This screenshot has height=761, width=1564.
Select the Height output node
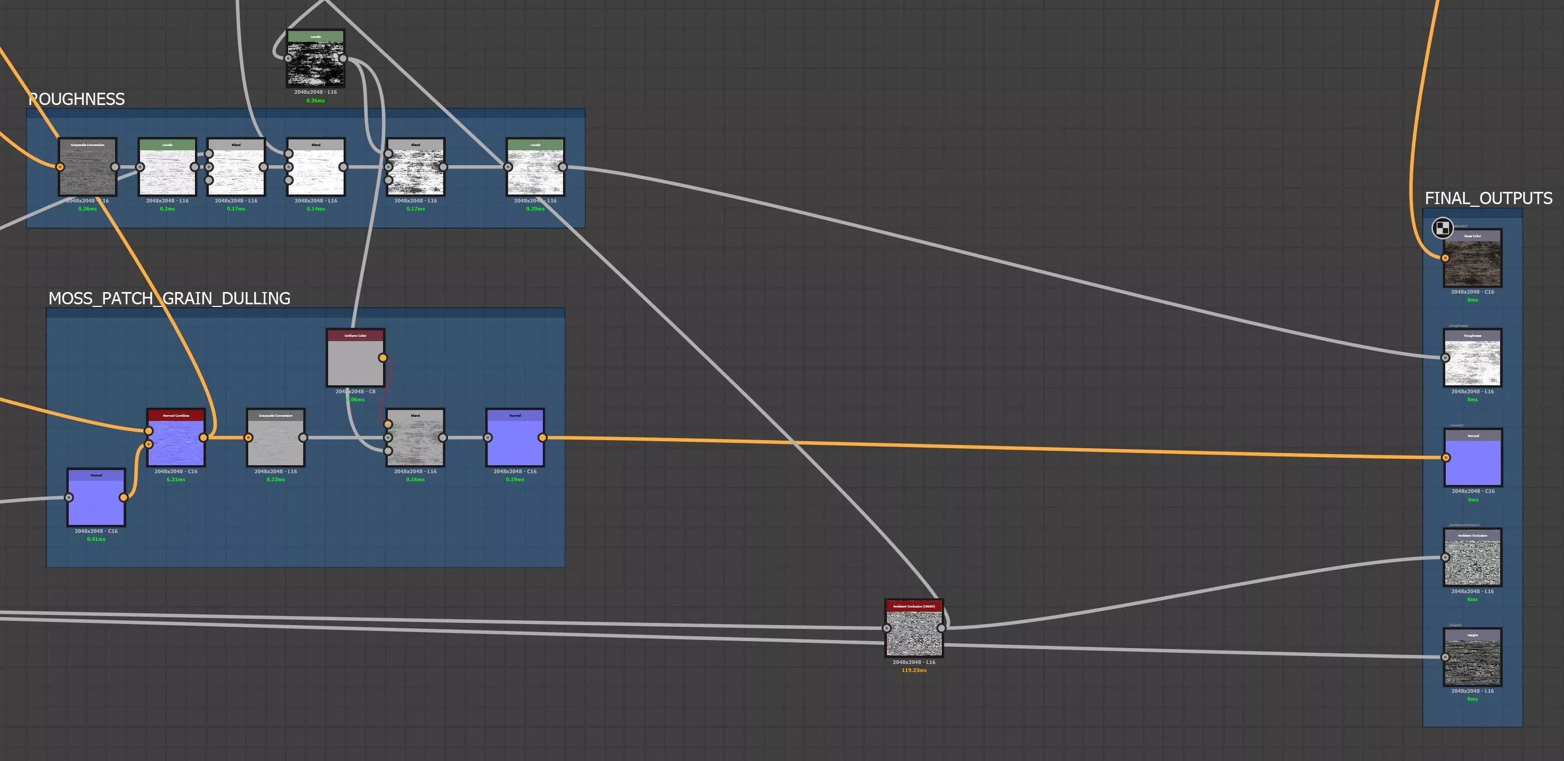pyautogui.click(x=1472, y=661)
